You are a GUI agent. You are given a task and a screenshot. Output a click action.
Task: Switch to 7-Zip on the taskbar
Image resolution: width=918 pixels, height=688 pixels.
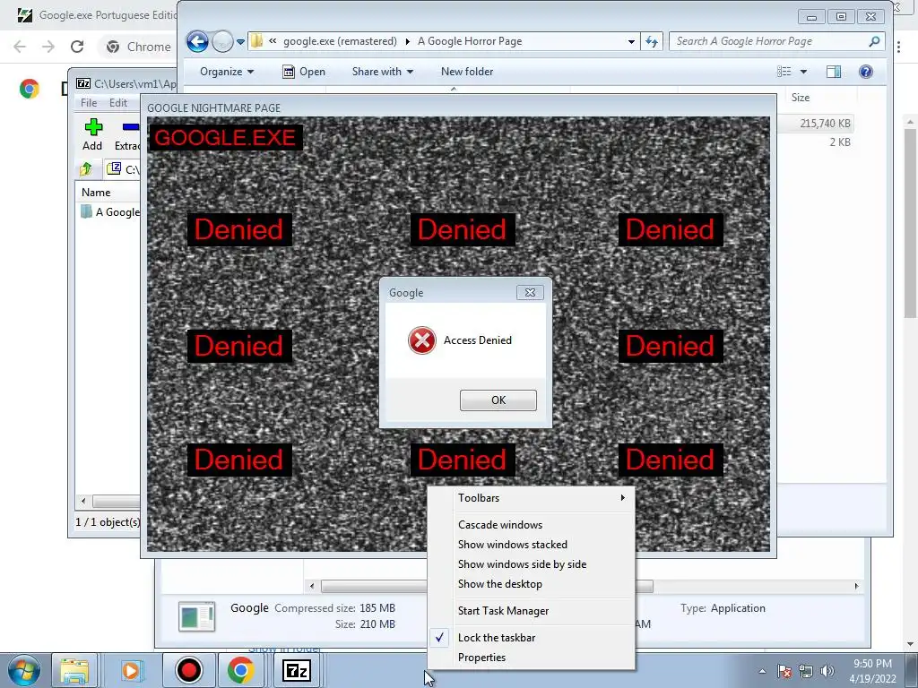click(296, 670)
